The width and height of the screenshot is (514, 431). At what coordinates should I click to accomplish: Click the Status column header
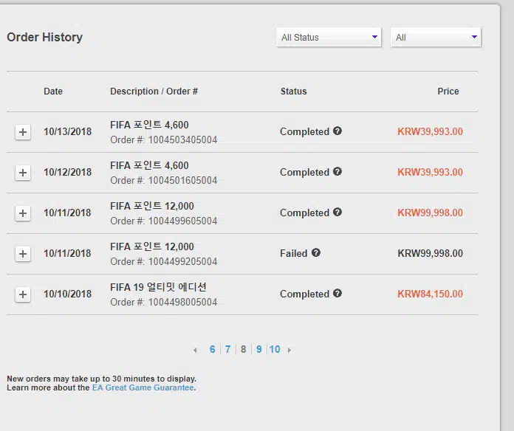pyautogui.click(x=294, y=92)
